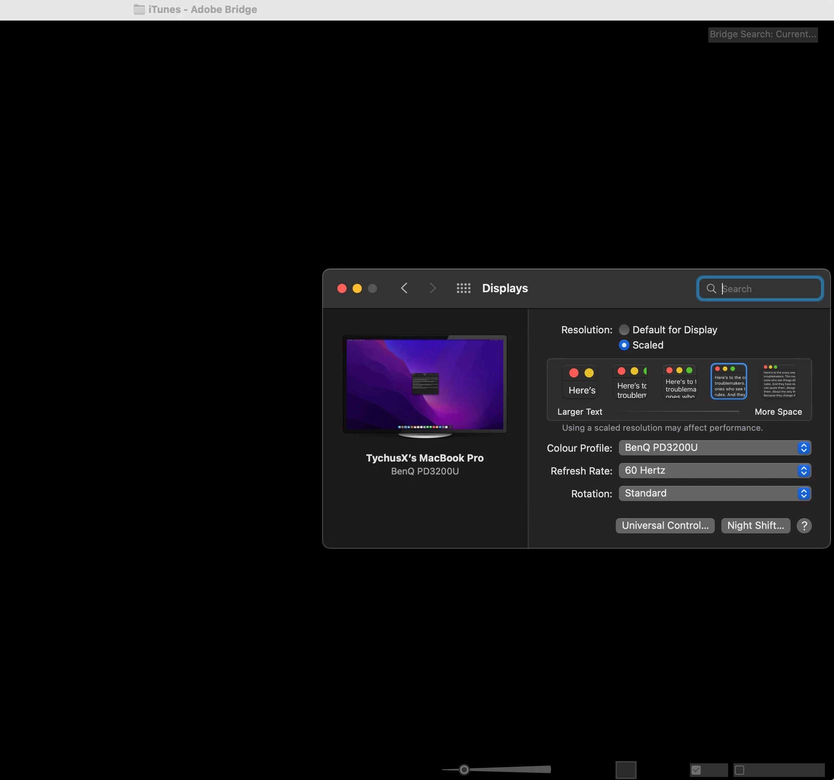
Task: Click the thumbnail size slider handle
Action: [x=464, y=769]
